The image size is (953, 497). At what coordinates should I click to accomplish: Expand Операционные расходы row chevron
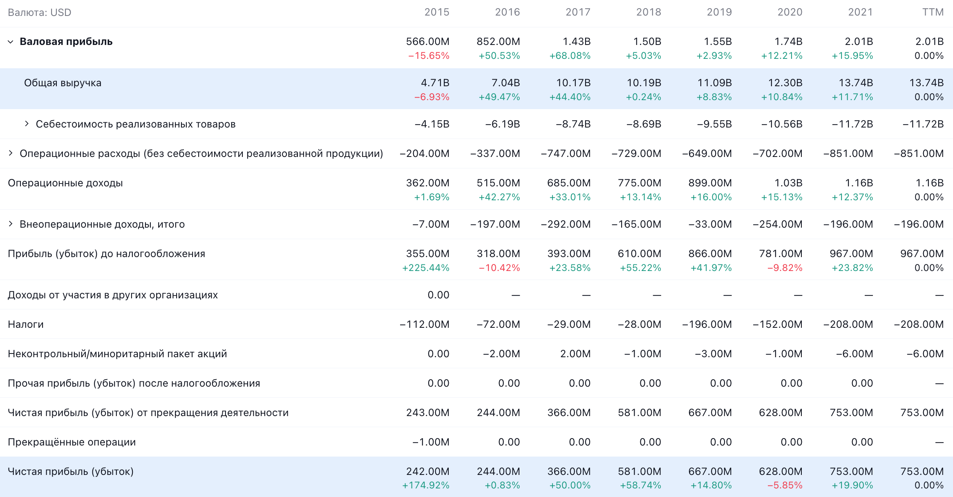pos(11,153)
